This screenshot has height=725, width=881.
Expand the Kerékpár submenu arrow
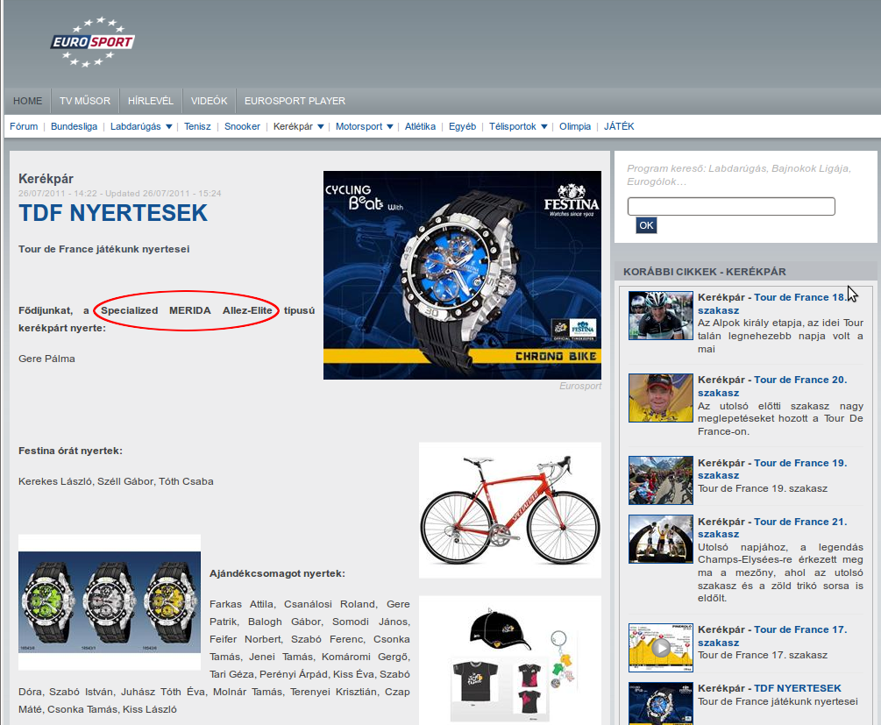tap(321, 126)
